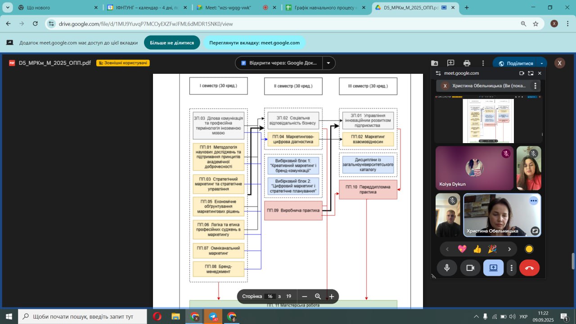Screen dimensions: 576x324
Task: Zoom out the PDF with minus button
Action: click(305, 296)
